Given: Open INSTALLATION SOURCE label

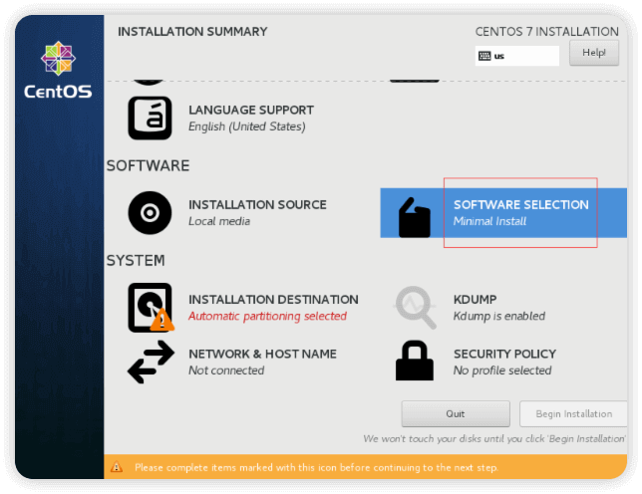Looking at the screenshot, I should tap(257, 204).
